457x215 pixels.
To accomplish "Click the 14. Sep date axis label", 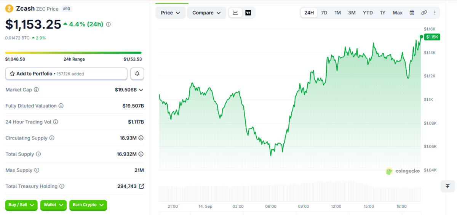I will click(205, 206).
